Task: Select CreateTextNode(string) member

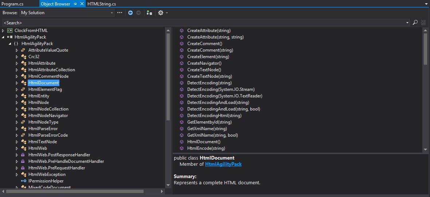Action: click(210, 76)
